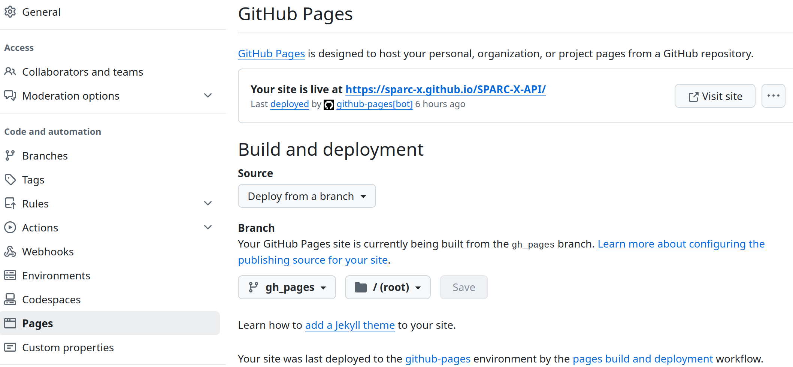The width and height of the screenshot is (793, 367).
Task: Click the Save button
Action: tap(464, 287)
